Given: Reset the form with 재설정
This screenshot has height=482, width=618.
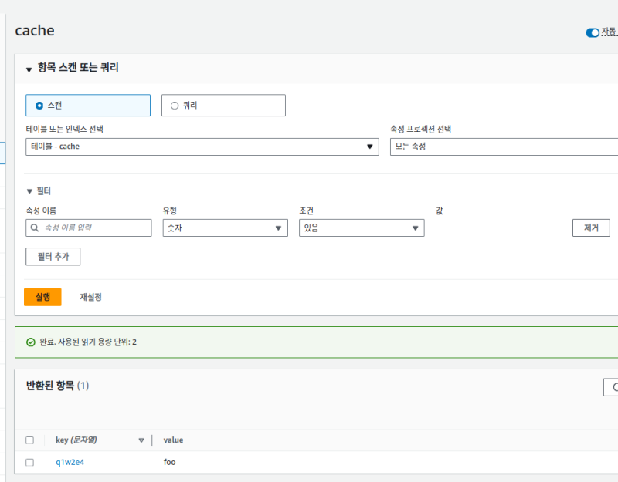Looking at the screenshot, I should coord(90,297).
